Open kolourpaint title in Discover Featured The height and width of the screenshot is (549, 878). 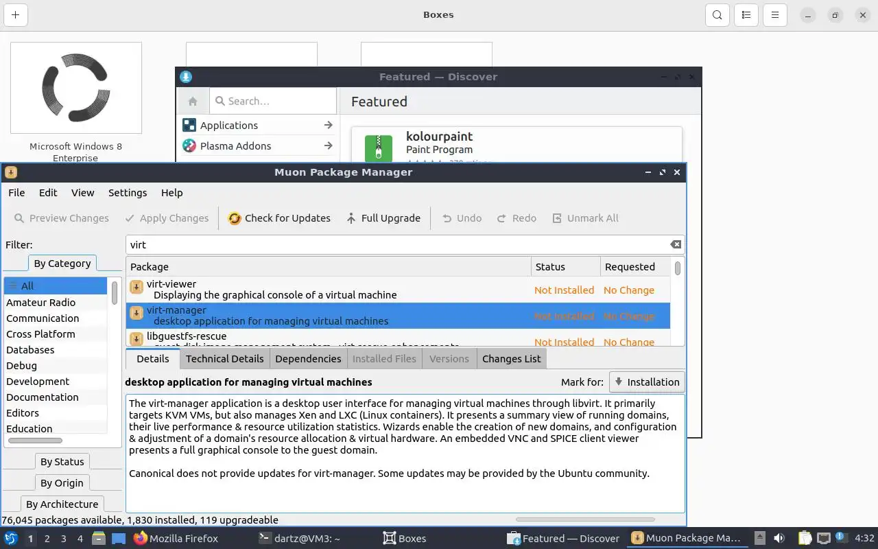(439, 137)
